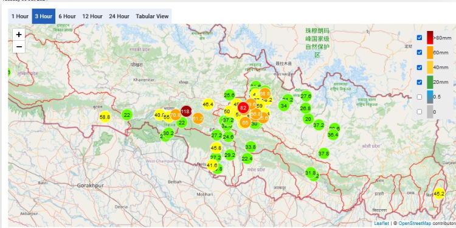Select the green 36.4 station marker
Viewport: 456px width, 228px height.
click(x=333, y=134)
